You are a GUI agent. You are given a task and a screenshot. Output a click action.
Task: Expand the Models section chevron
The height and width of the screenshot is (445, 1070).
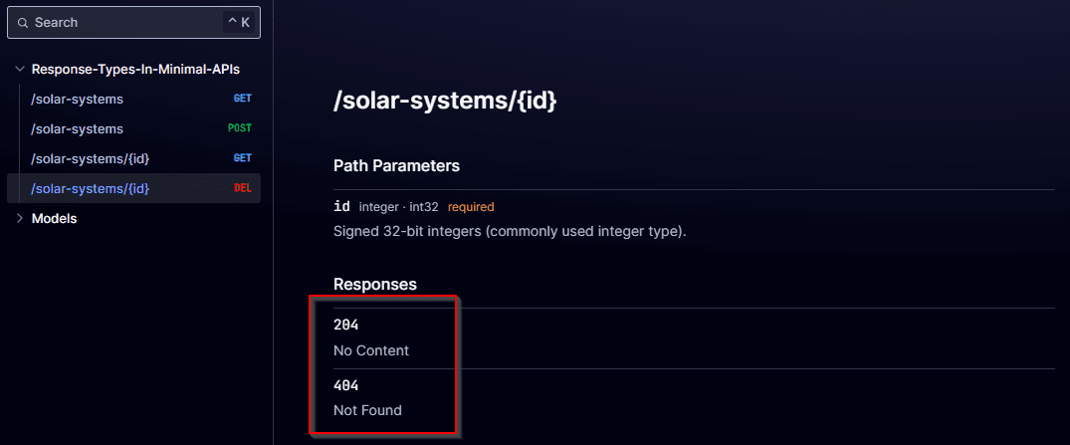click(x=20, y=218)
